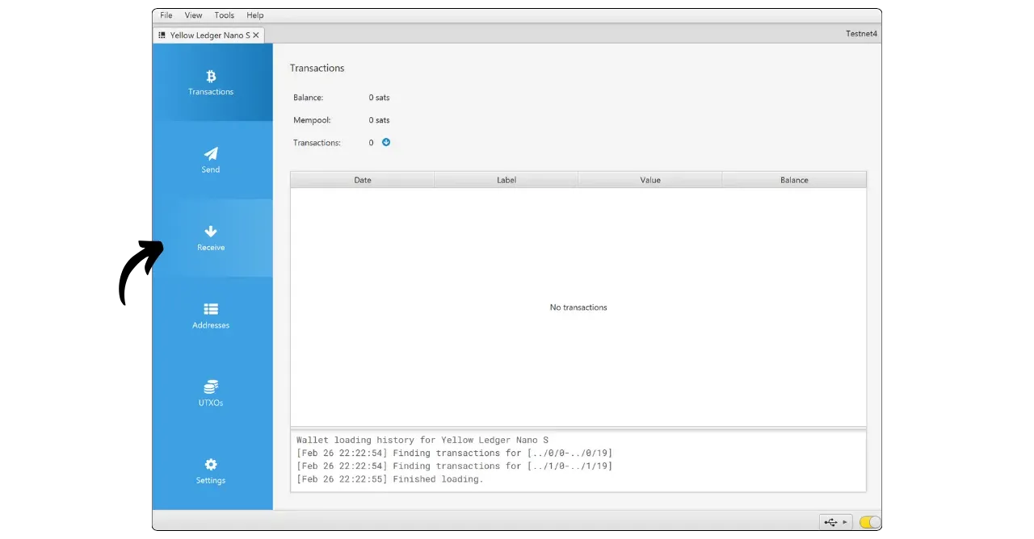Expand the USB device arrow in status bar
This screenshot has height=539, width=1034.
click(845, 522)
